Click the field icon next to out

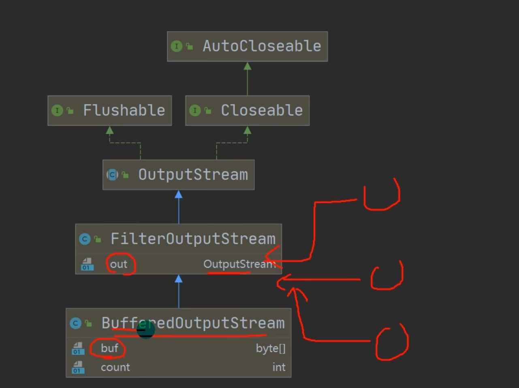(87, 264)
